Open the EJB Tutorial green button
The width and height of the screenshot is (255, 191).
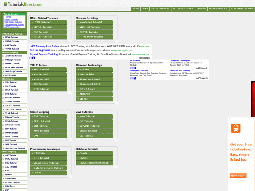click(x=94, y=136)
